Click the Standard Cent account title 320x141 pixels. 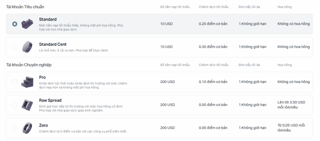pyautogui.click(x=52, y=44)
